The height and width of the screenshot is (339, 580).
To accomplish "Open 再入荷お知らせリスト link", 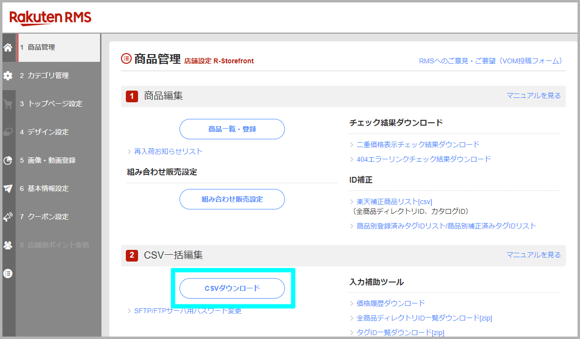I will coord(168,151).
